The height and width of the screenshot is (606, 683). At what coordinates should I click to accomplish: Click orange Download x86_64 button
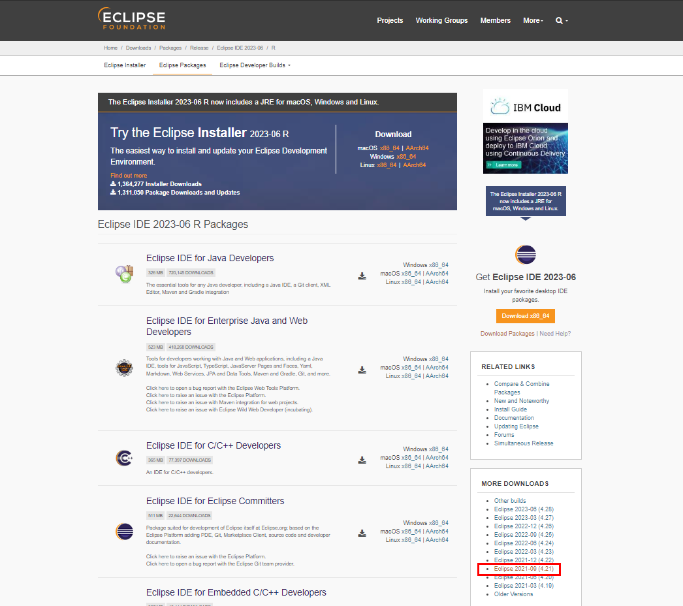526,316
